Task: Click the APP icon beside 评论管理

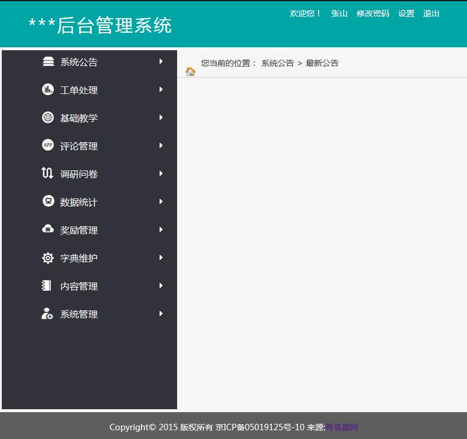Action: [48, 145]
